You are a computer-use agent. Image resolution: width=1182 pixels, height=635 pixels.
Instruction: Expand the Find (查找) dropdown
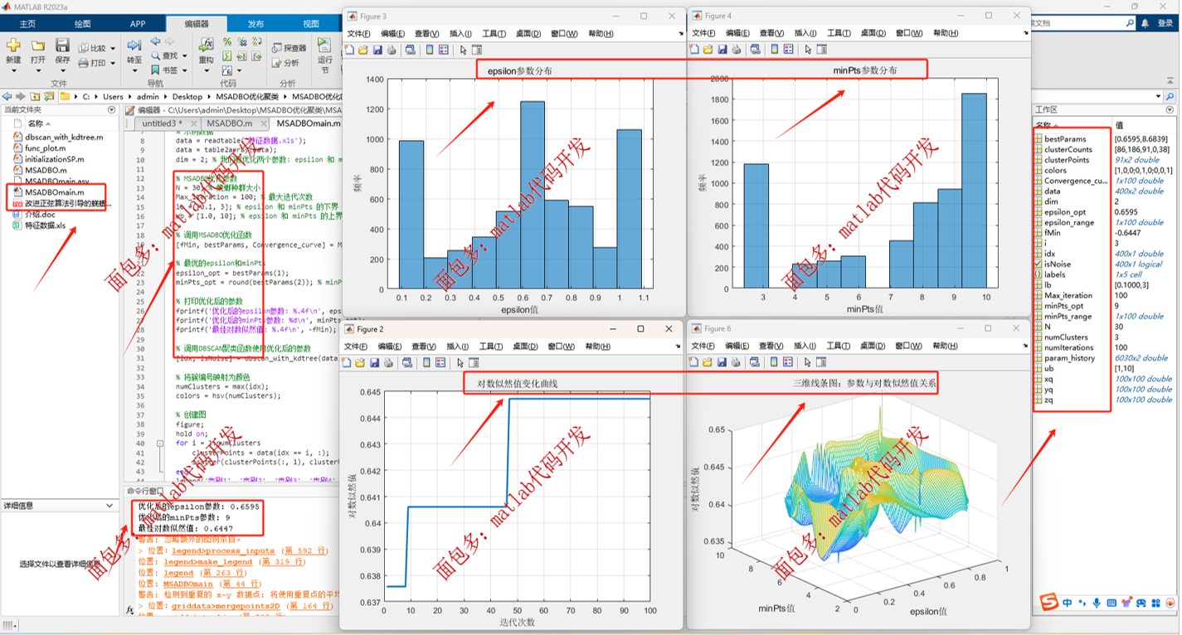pyautogui.click(x=184, y=56)
